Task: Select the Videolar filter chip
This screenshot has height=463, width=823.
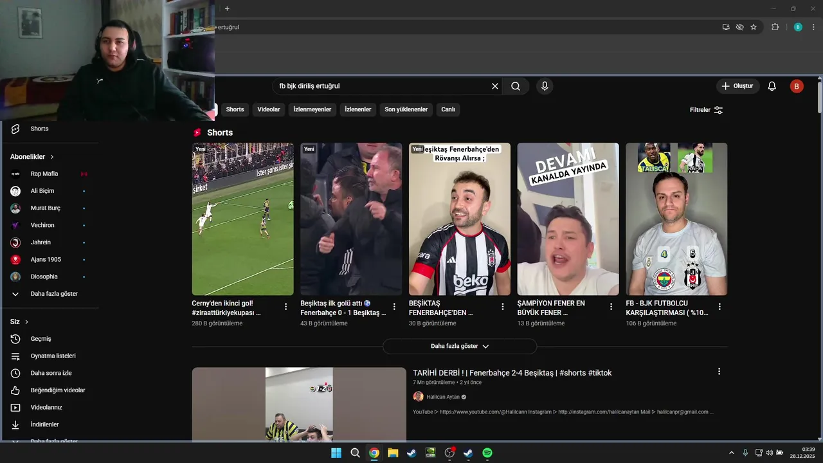Action: coord(269,109)
